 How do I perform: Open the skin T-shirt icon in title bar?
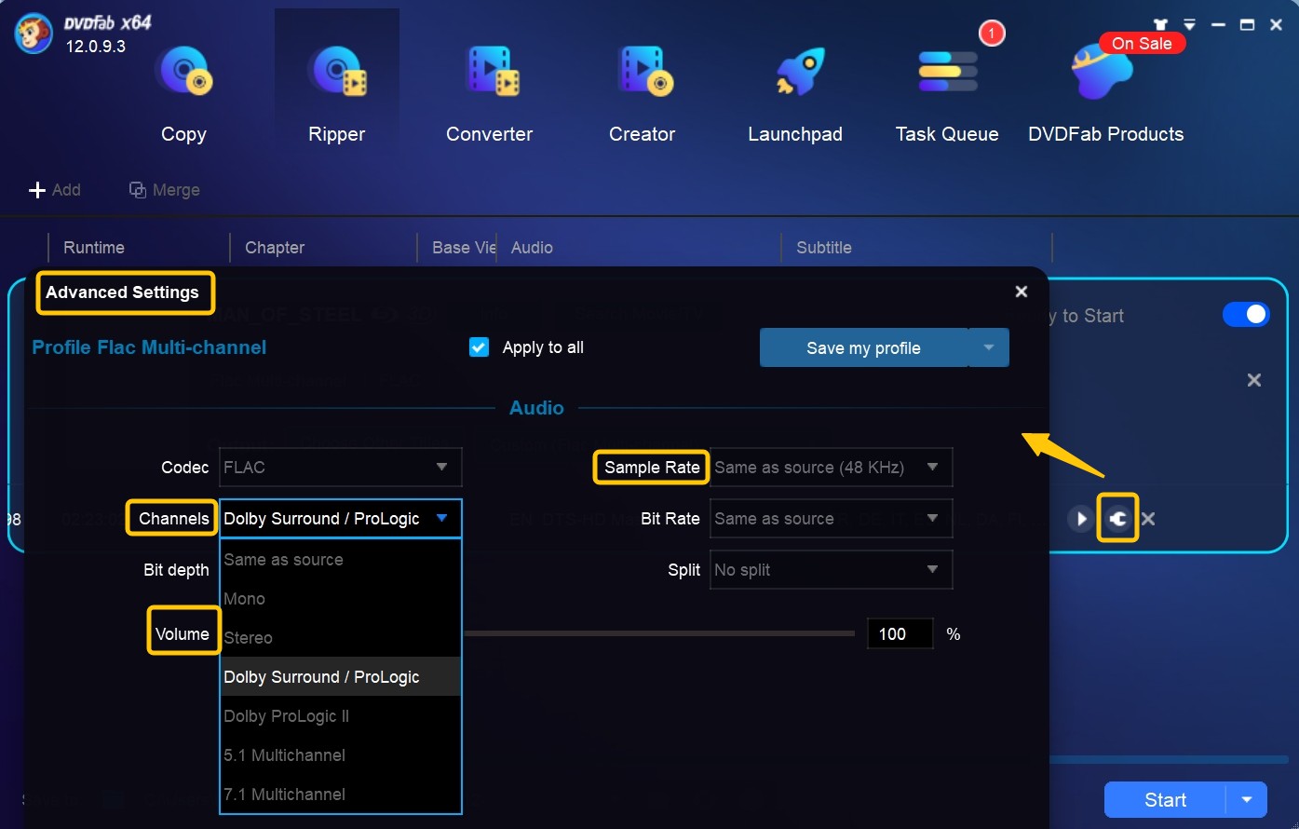tap(1161, 24)
